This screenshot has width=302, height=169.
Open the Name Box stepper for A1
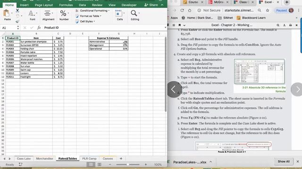point(18,28)
